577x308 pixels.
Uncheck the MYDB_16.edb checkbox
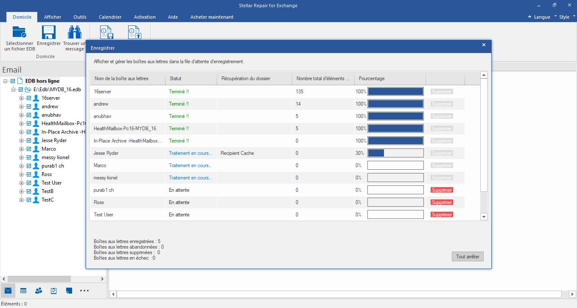click(x=21, y=90)
